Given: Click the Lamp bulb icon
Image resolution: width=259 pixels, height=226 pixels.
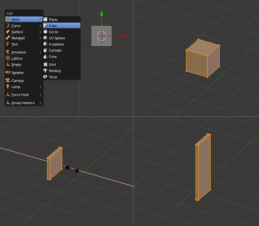Looking at the screenshot, I should (8, 86).
